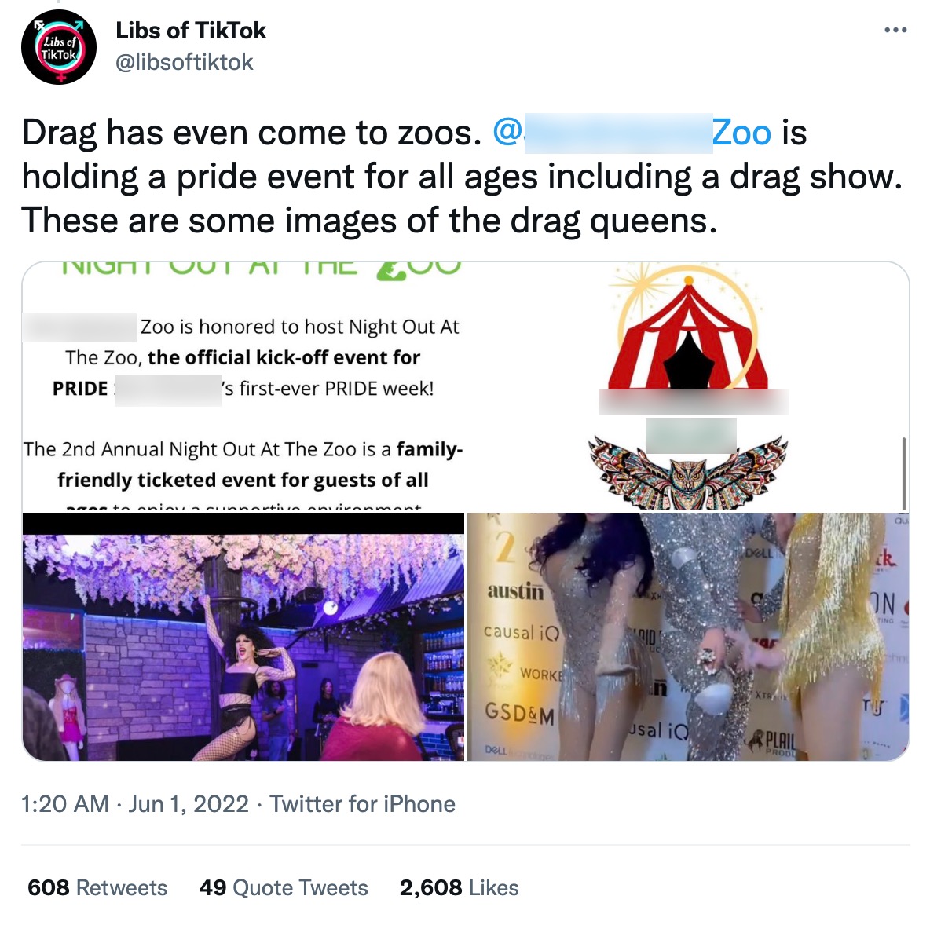View the 49 Quote Tweets list
Viewport: 930px width, 925px height.
[x=284, y=887]
